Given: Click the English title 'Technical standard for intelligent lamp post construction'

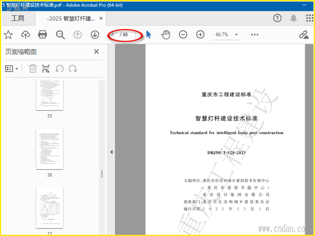Looking at the screenshot, I should [226, 133].
